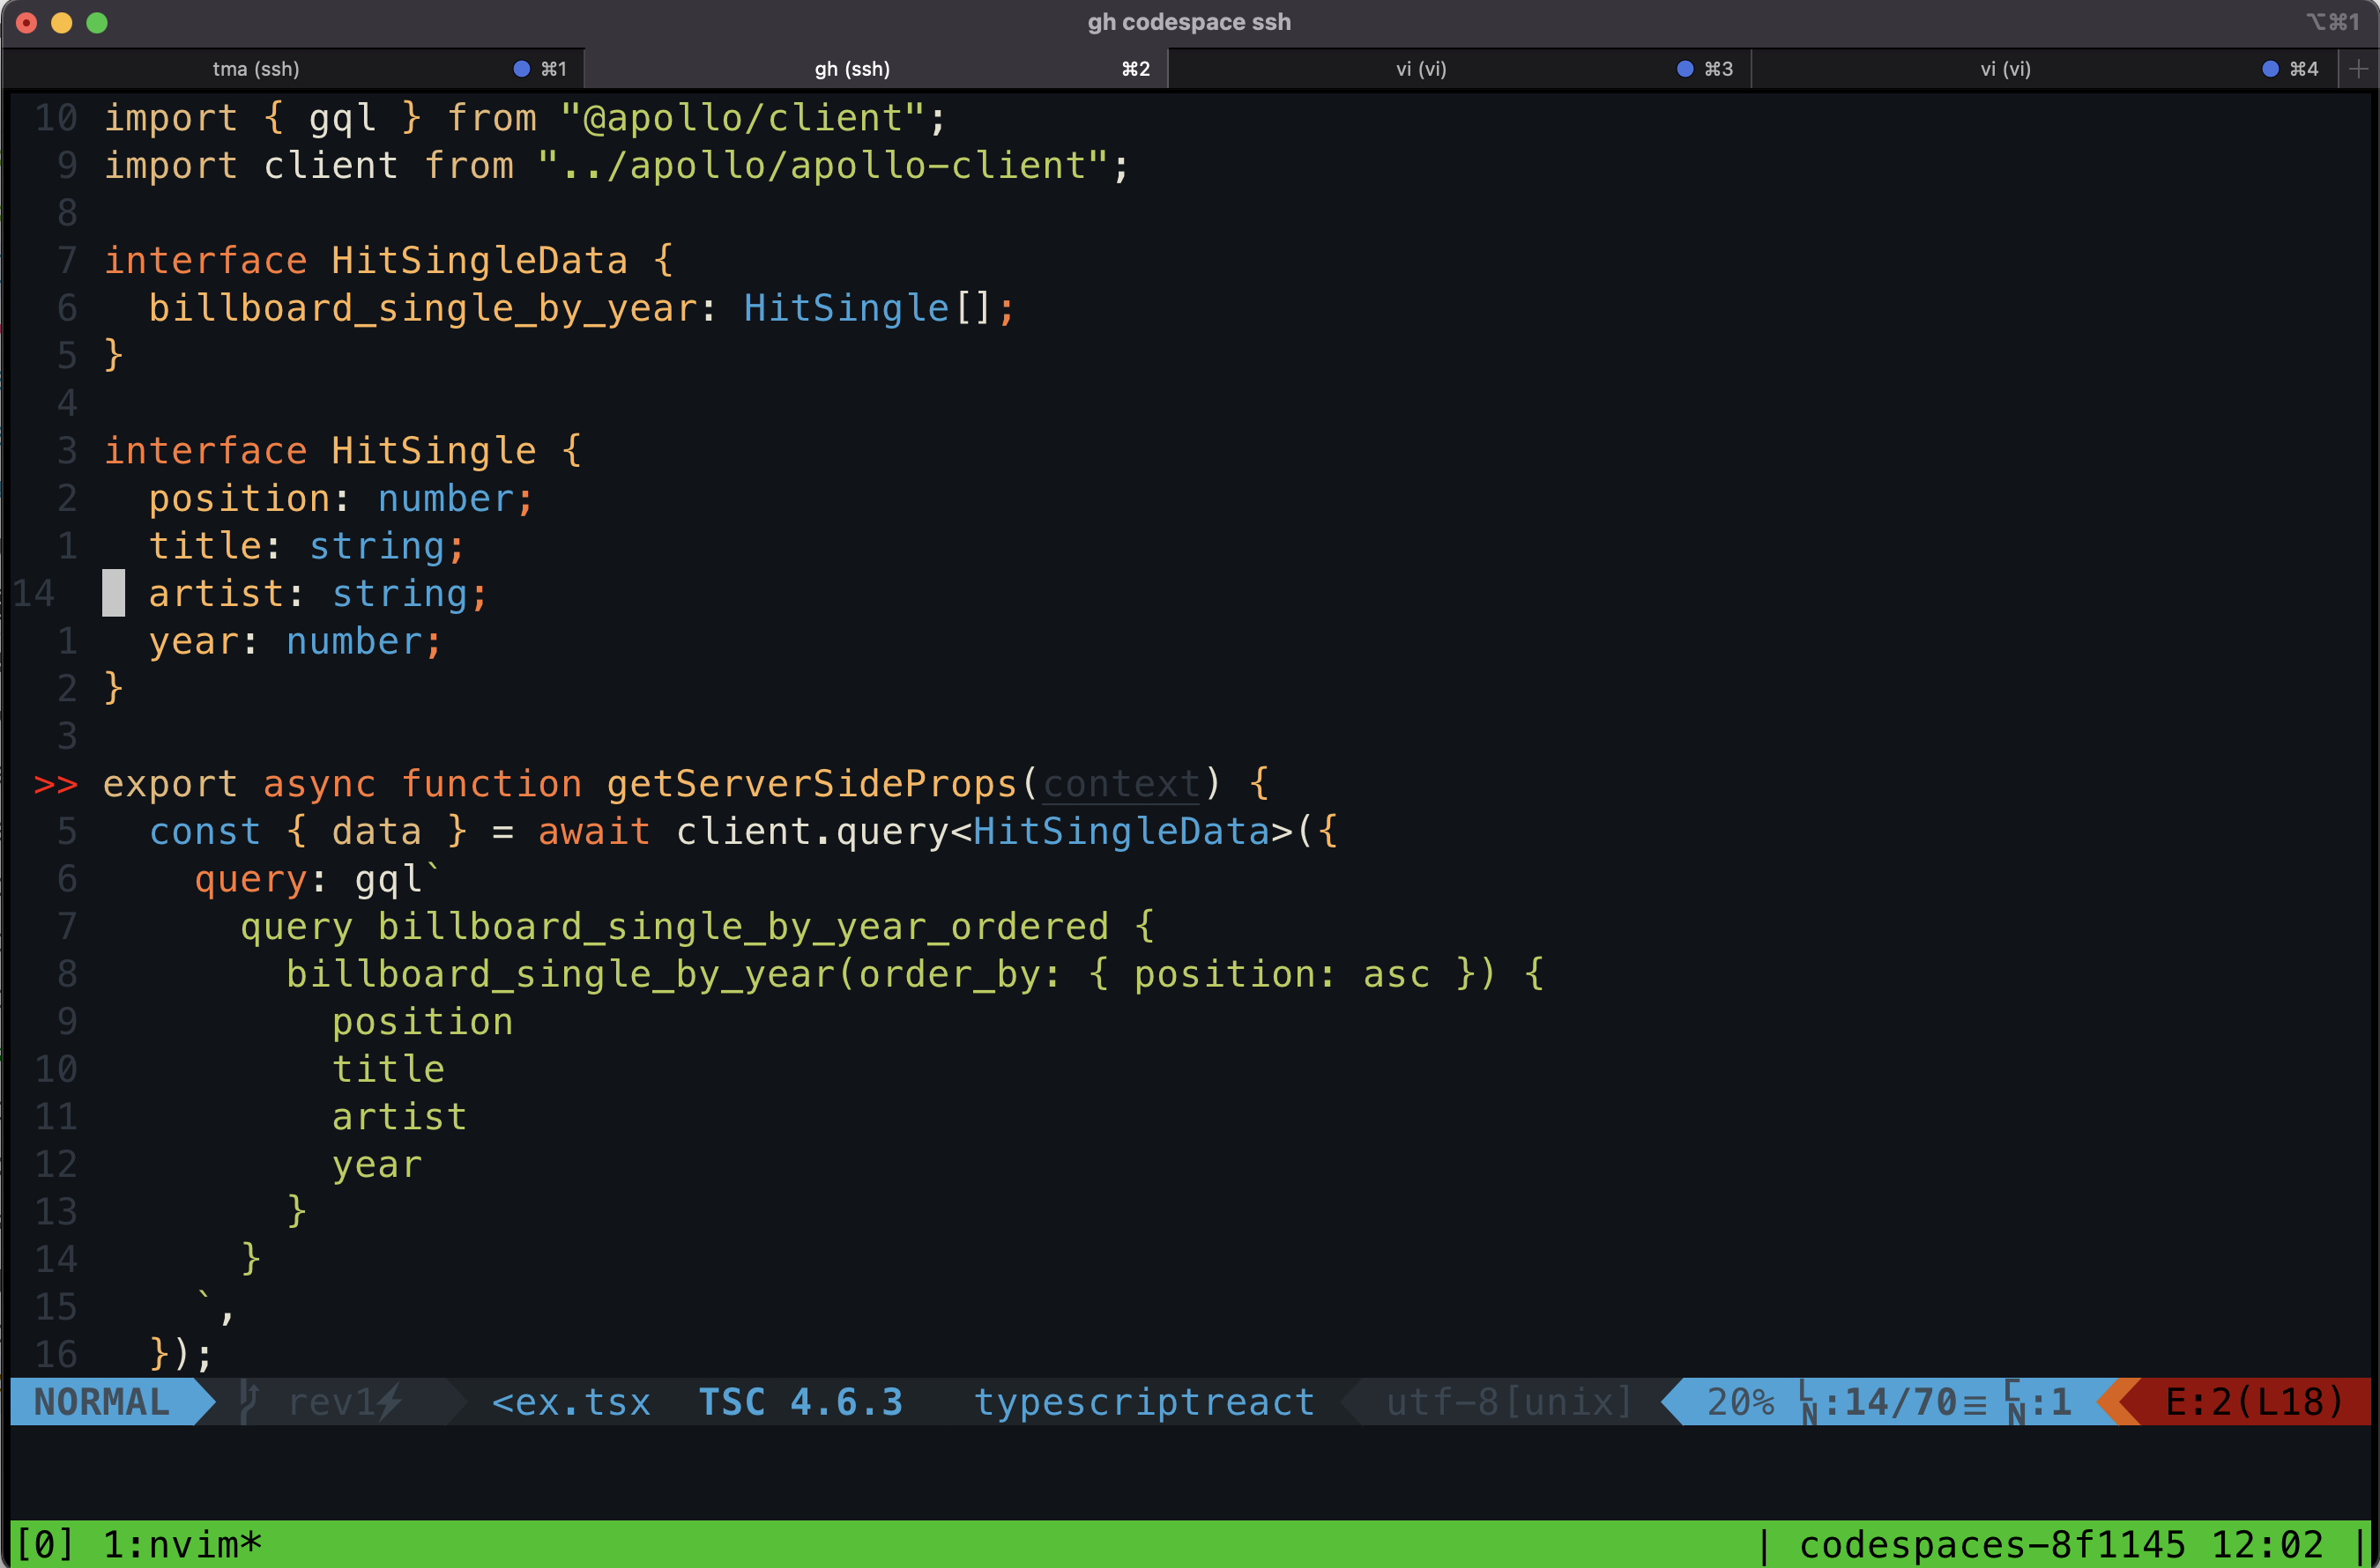Click the red diagnostic error sign in gutter
The width and height of the screenshot is (2380, 1568).
[x=55, y=784]
